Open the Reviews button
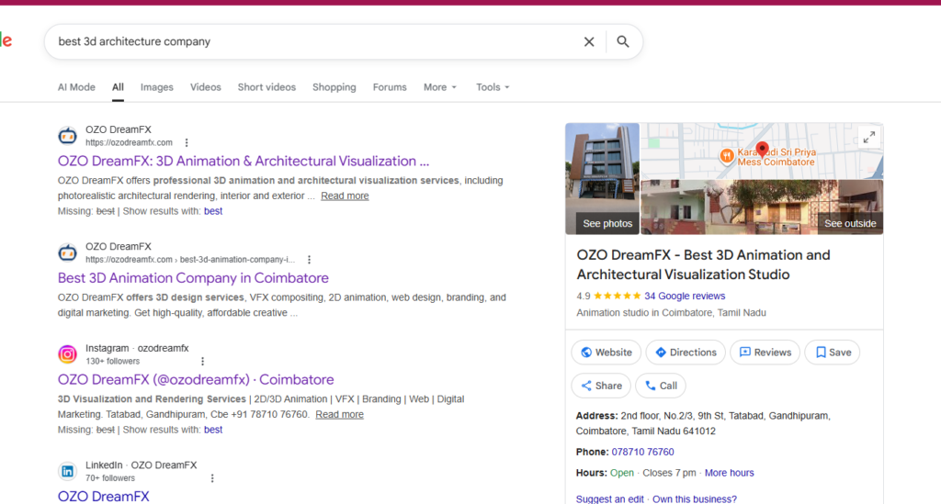The width and height of the screenshot is (941, 504). [x=765, y=353]
